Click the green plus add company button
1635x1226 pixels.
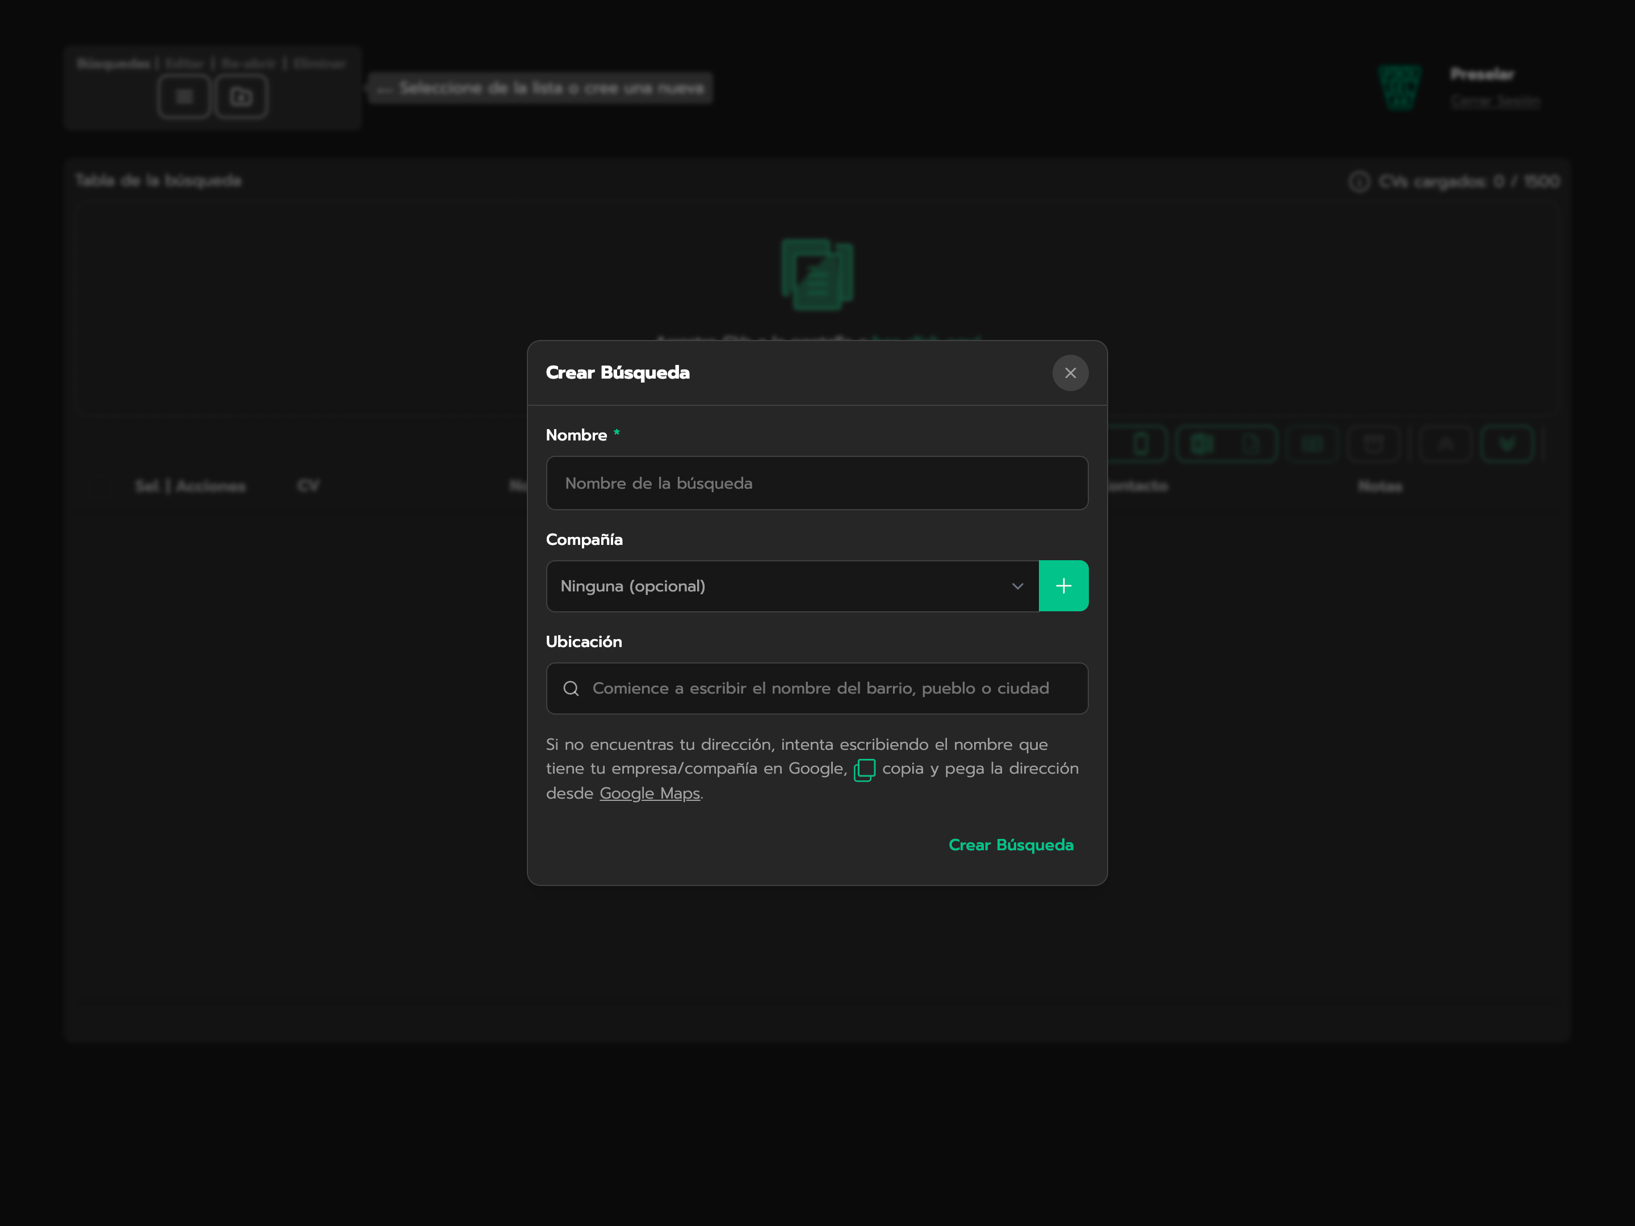(1063, 585)
